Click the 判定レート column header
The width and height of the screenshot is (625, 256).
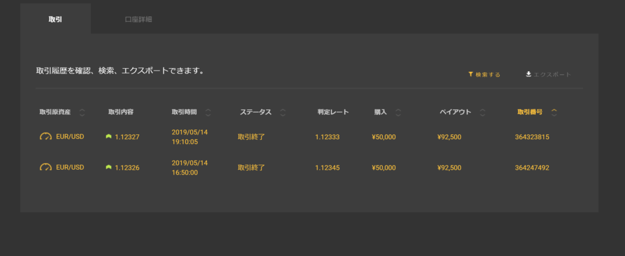(x=333, y=112)
